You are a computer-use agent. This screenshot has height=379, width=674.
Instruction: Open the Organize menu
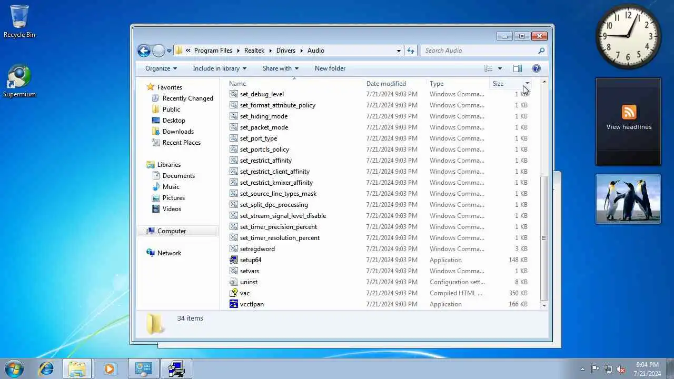coord(161,68)
